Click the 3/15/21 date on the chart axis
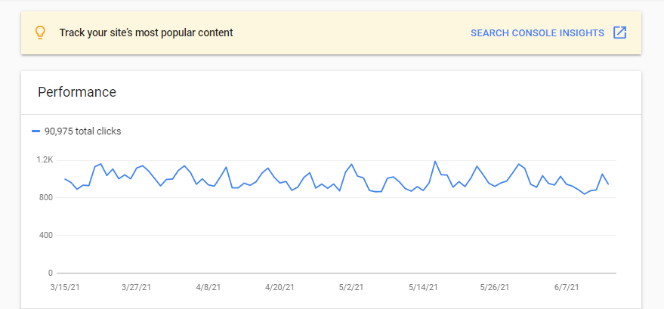Image resolution: width=664 pixels, height=309 pixels. 65,287
